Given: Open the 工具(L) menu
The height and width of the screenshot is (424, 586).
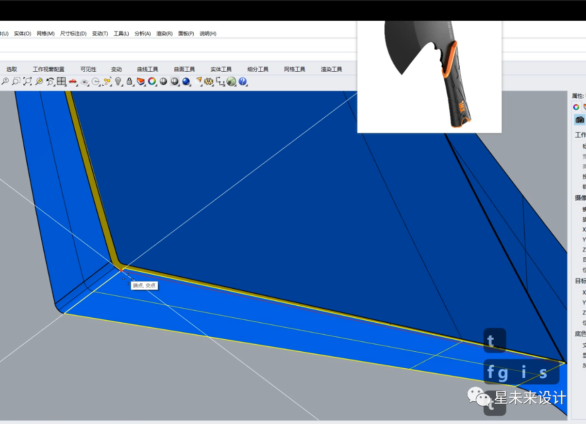Looking at the screenshot, I should pyautogui.click(x=121, y=33).
